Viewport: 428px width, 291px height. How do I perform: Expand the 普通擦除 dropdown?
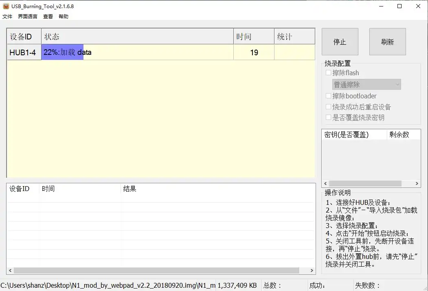coord(367,85)
